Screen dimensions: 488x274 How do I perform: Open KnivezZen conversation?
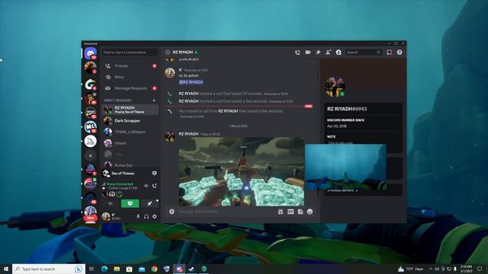[x=130, y=165]
